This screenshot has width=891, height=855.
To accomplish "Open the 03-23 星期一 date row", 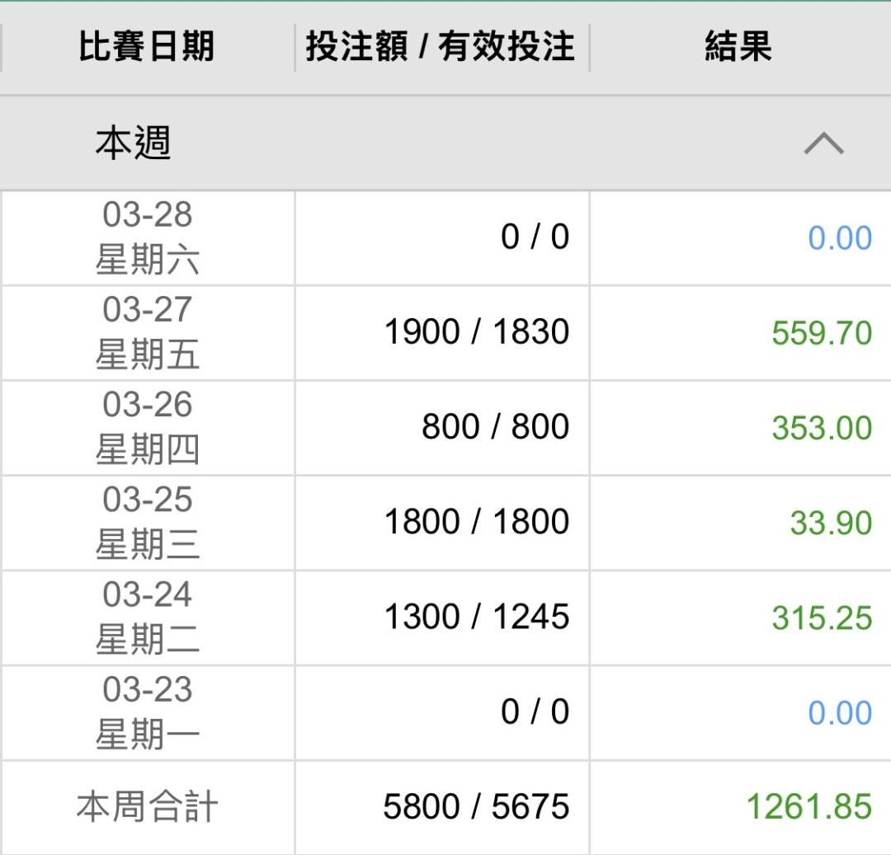I will (x=147, y=712).
